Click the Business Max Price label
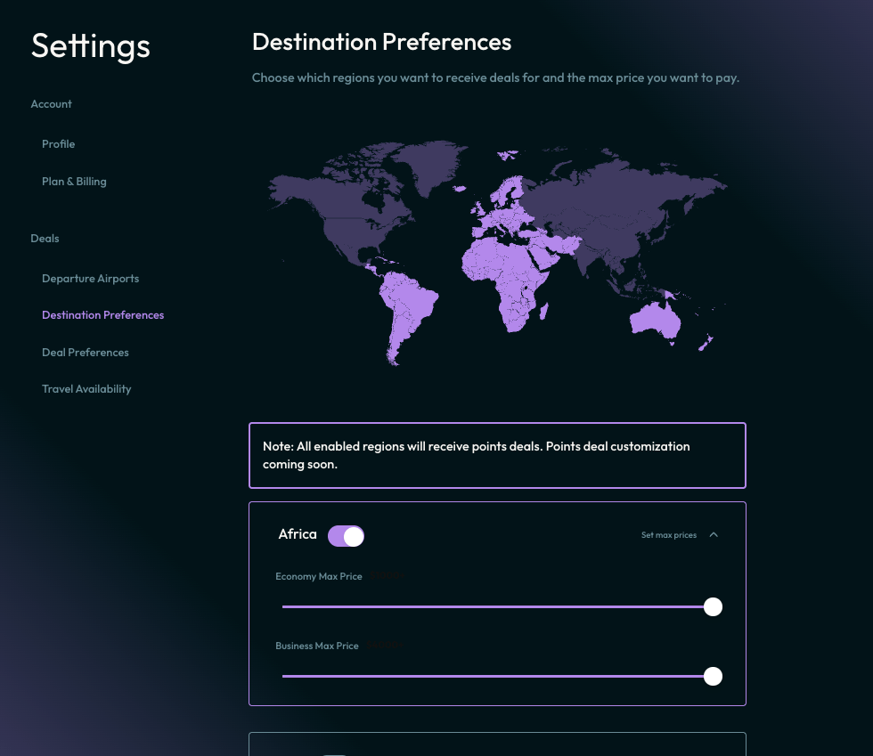Viewport: 873px width, 756px height. pyautogui.click(x=317, y=646)
